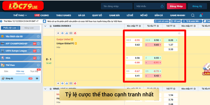Open Lịch sử cược button

tap(162, 21)
